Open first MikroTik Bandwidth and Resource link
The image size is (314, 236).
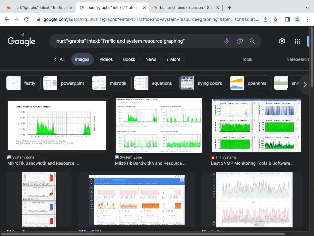(x=43, y=163)
